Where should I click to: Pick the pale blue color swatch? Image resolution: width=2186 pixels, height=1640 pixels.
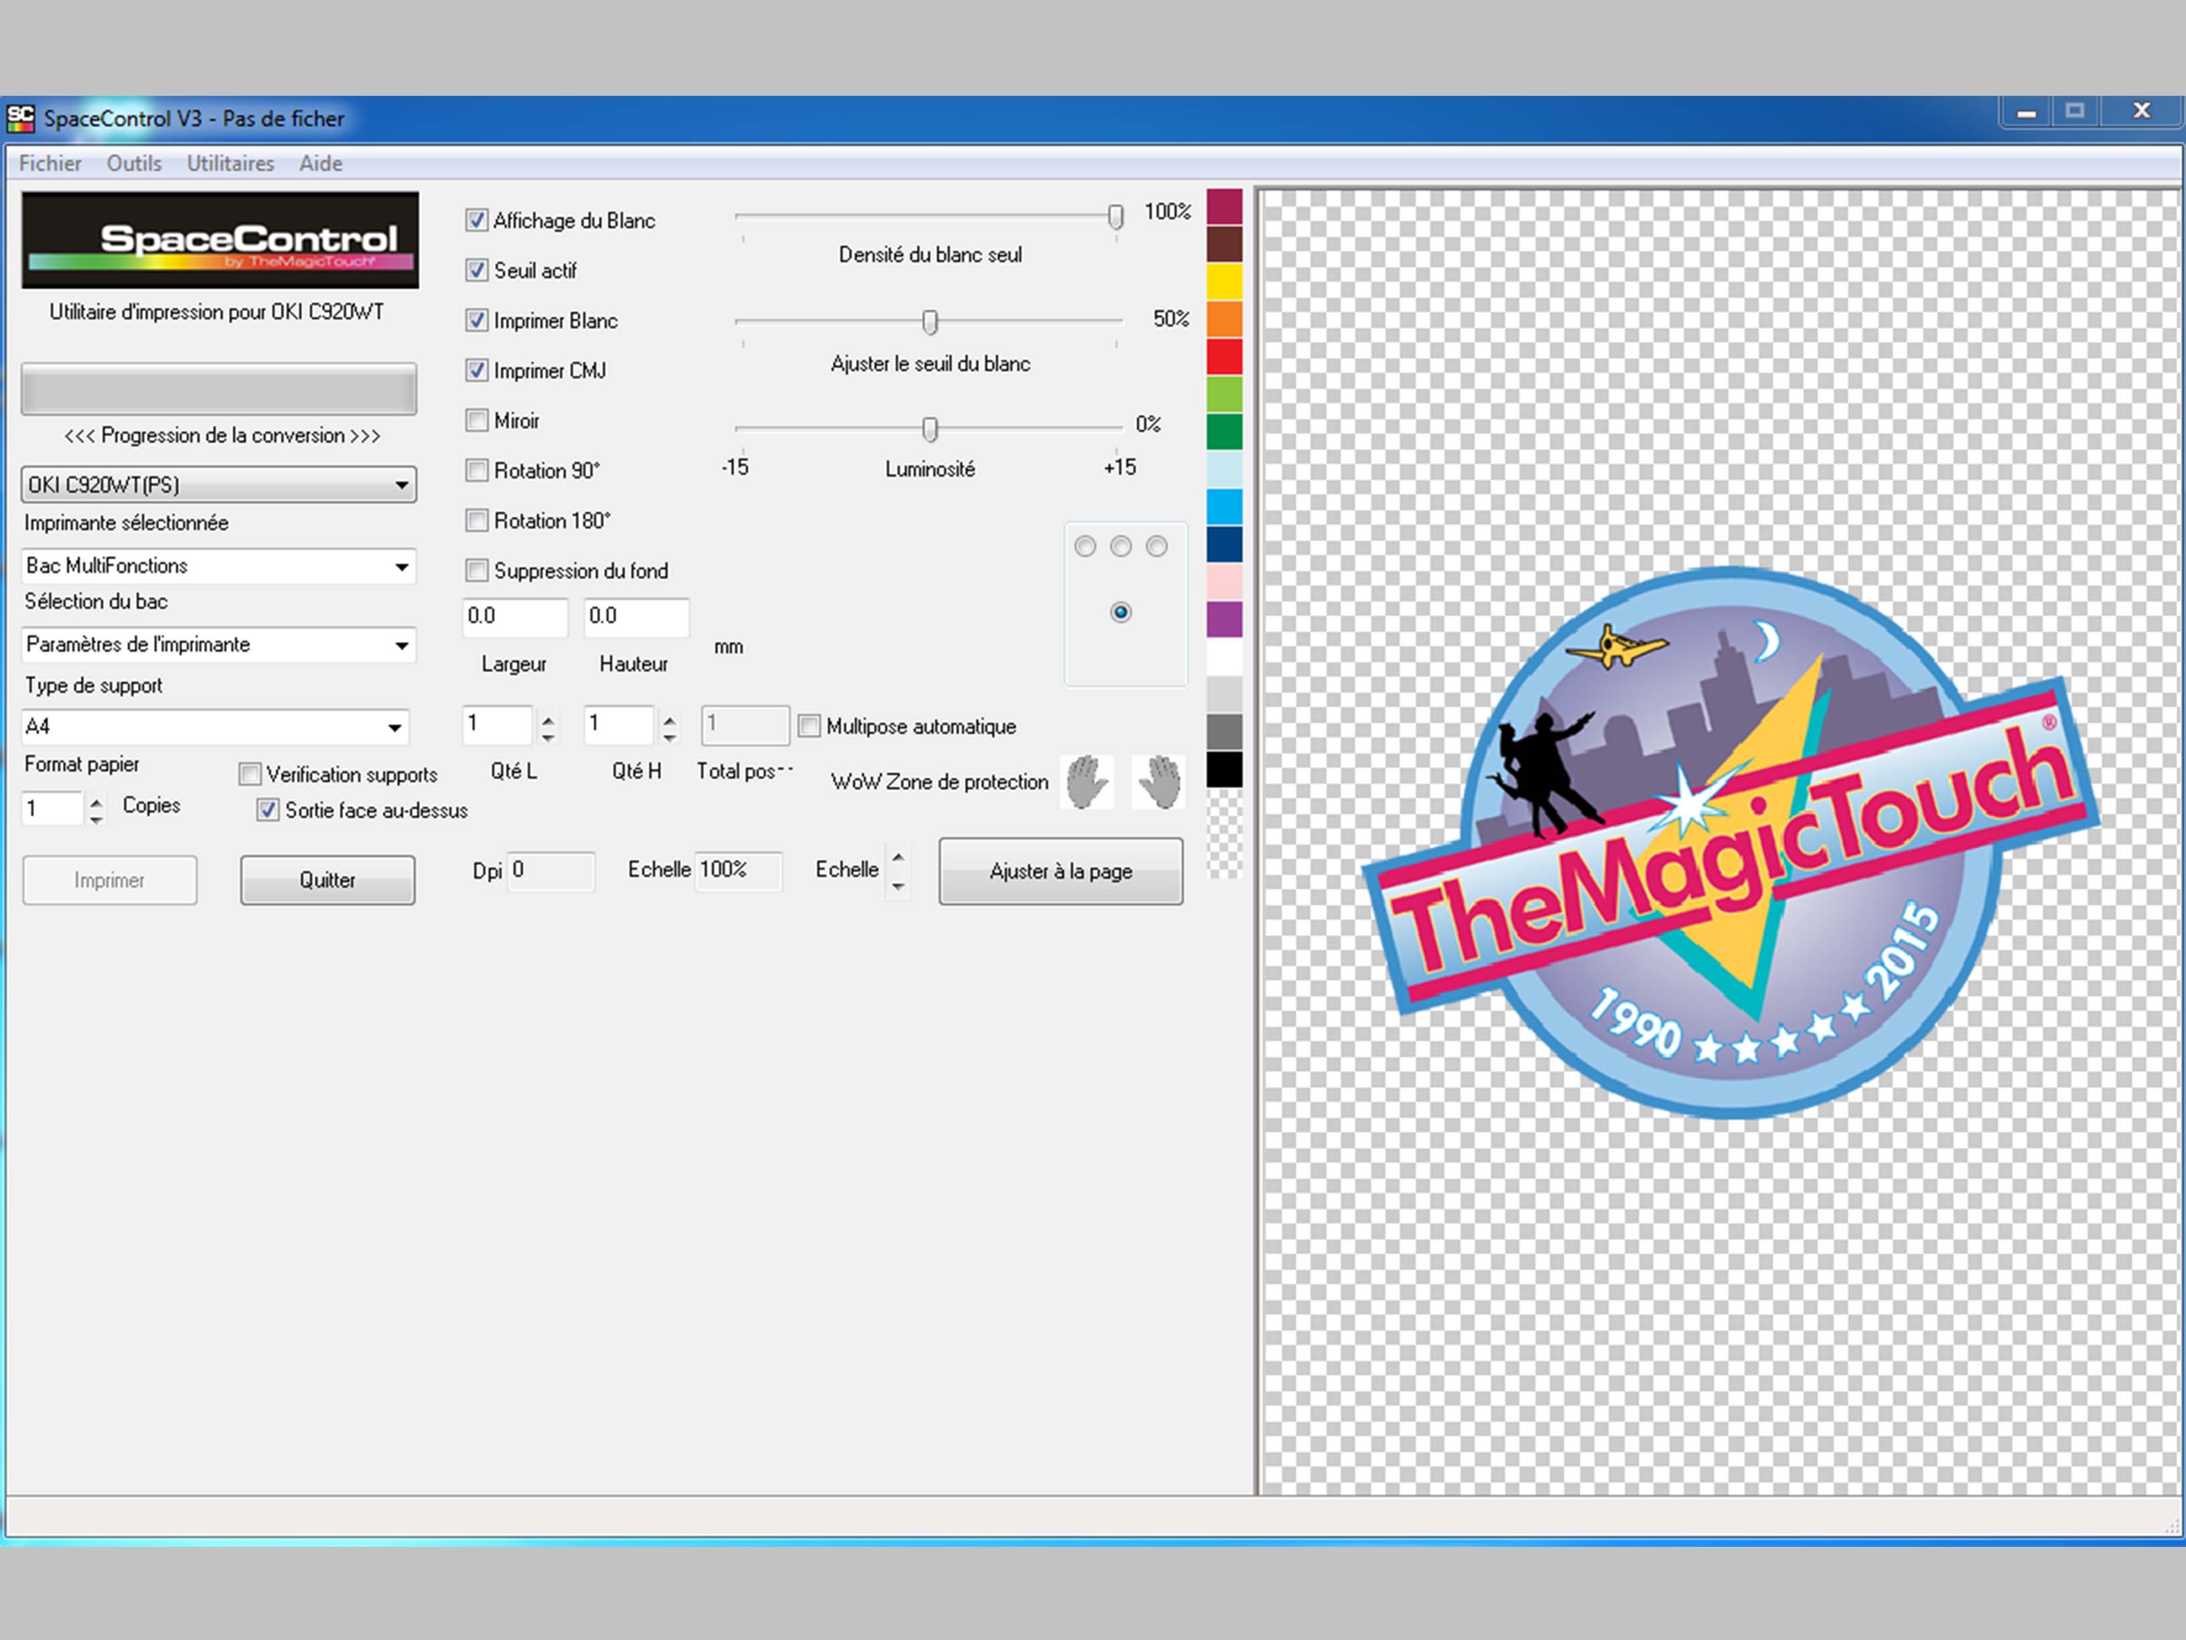tap(1224, 470)
